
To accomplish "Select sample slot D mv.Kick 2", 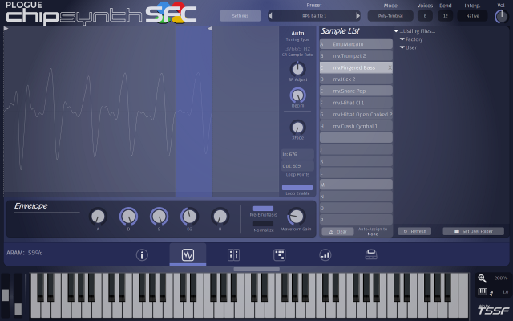I will [356, 79].
